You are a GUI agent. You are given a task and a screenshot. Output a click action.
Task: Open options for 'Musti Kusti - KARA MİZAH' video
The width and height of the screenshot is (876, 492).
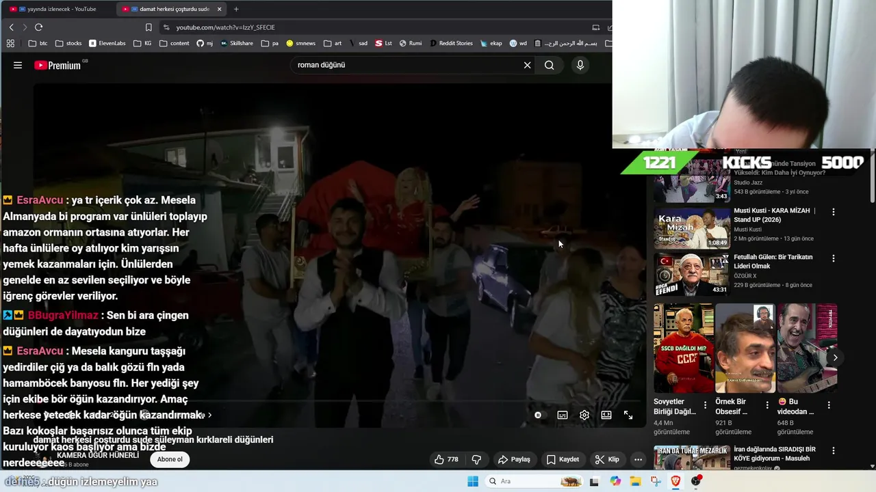click(834, 212)
